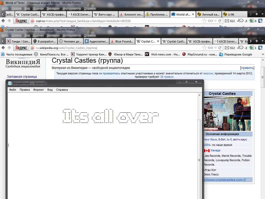Click the Notepad scrollbar up arrow
The image size is (265, 199).
[200, 95]
